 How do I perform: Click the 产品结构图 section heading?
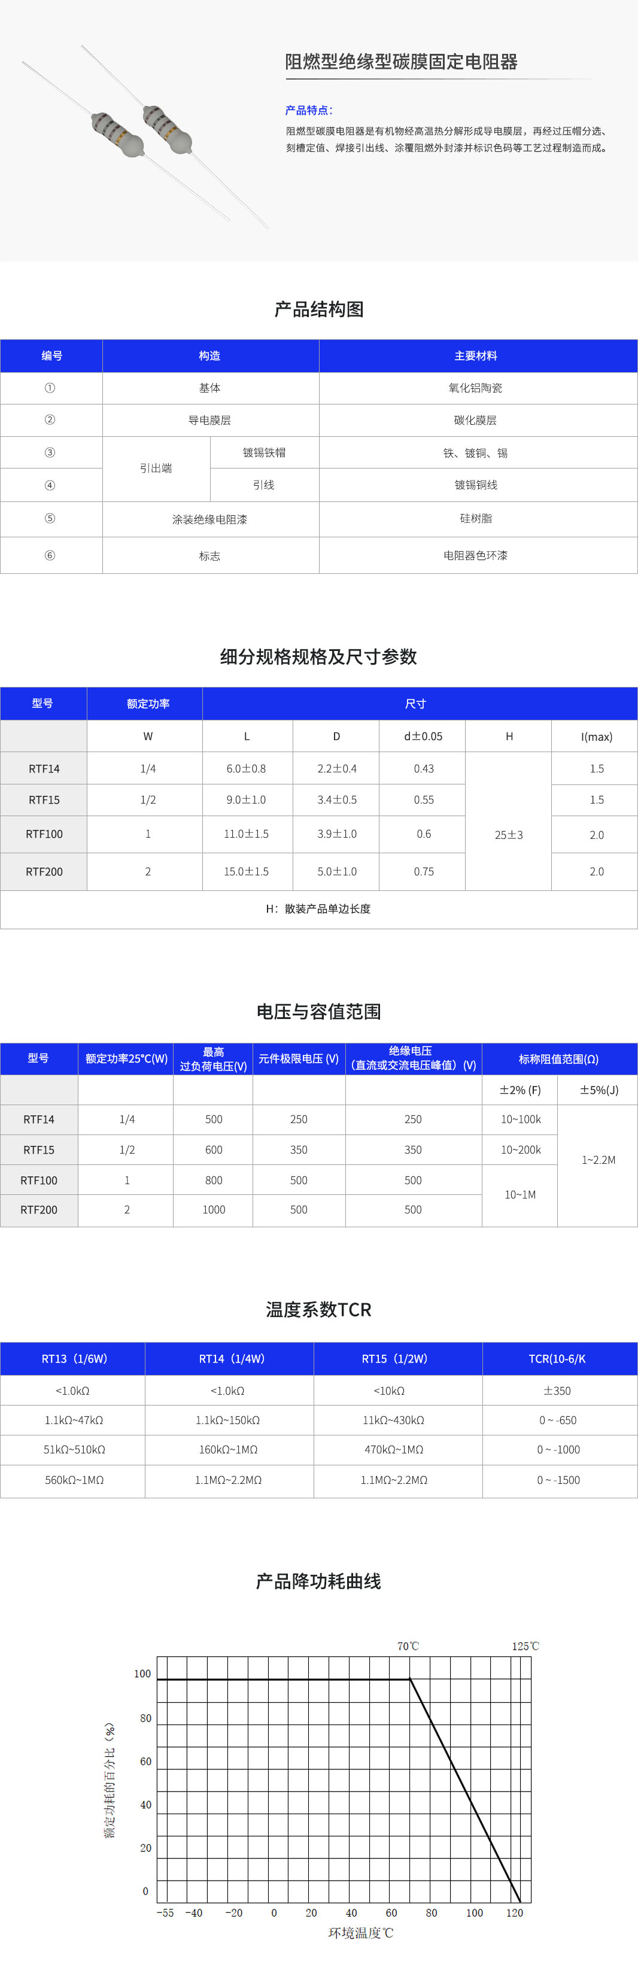319,309
